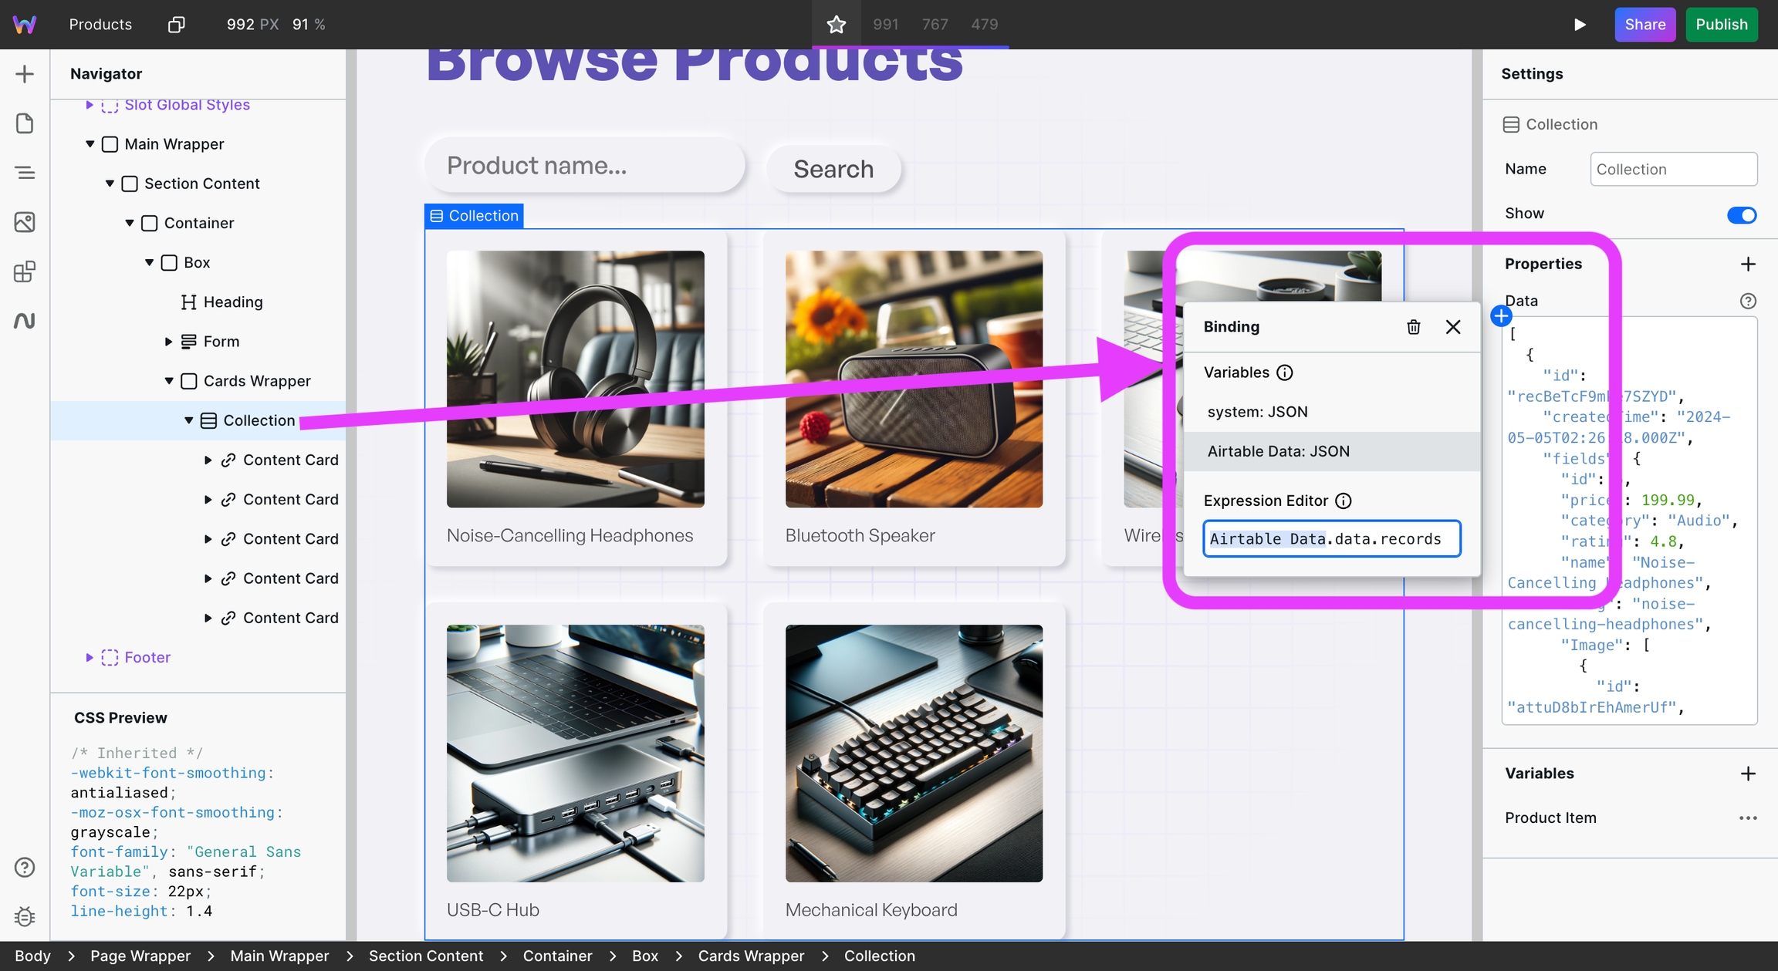The width and height of the screenshot is (1778, 971).
Task: Open Product Item variable options menu
Action: (1748, 818)
